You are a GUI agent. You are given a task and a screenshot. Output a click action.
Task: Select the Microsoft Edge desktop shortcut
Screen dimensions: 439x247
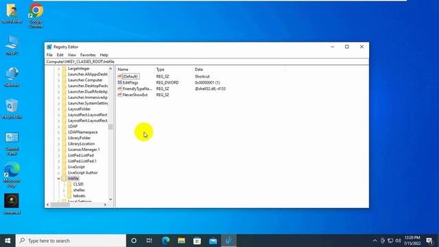coord(12,175)
